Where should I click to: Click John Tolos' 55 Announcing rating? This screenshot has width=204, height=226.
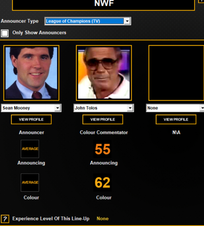[x=103, y=149]
